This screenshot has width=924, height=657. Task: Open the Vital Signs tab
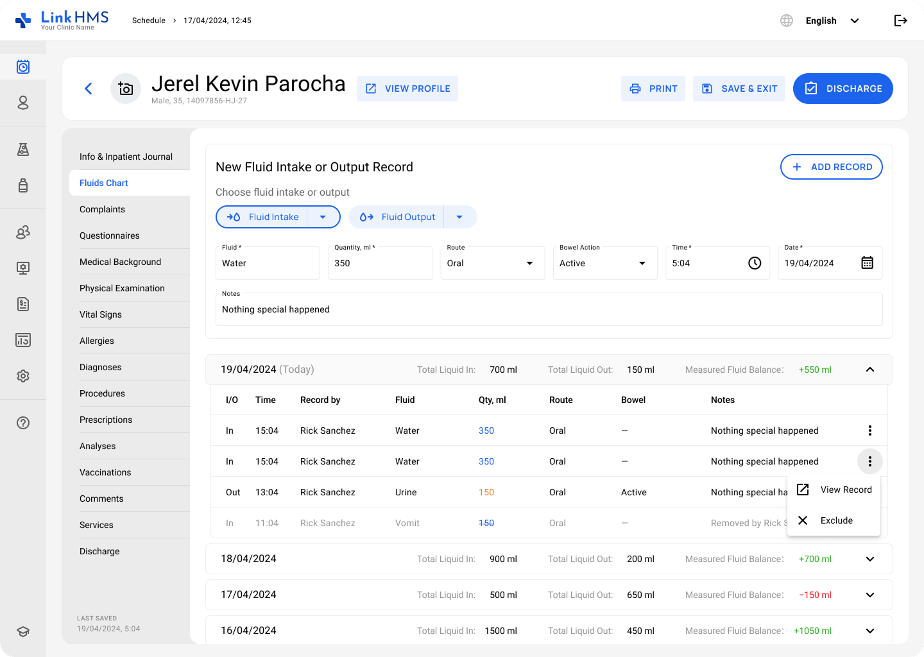[x=101, y=314]
